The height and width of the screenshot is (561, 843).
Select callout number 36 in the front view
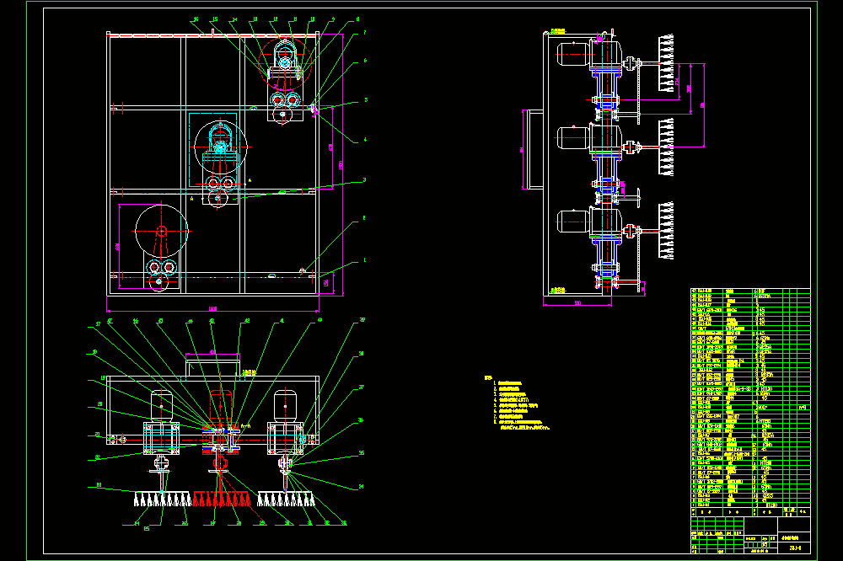click(x=361, y=420)
